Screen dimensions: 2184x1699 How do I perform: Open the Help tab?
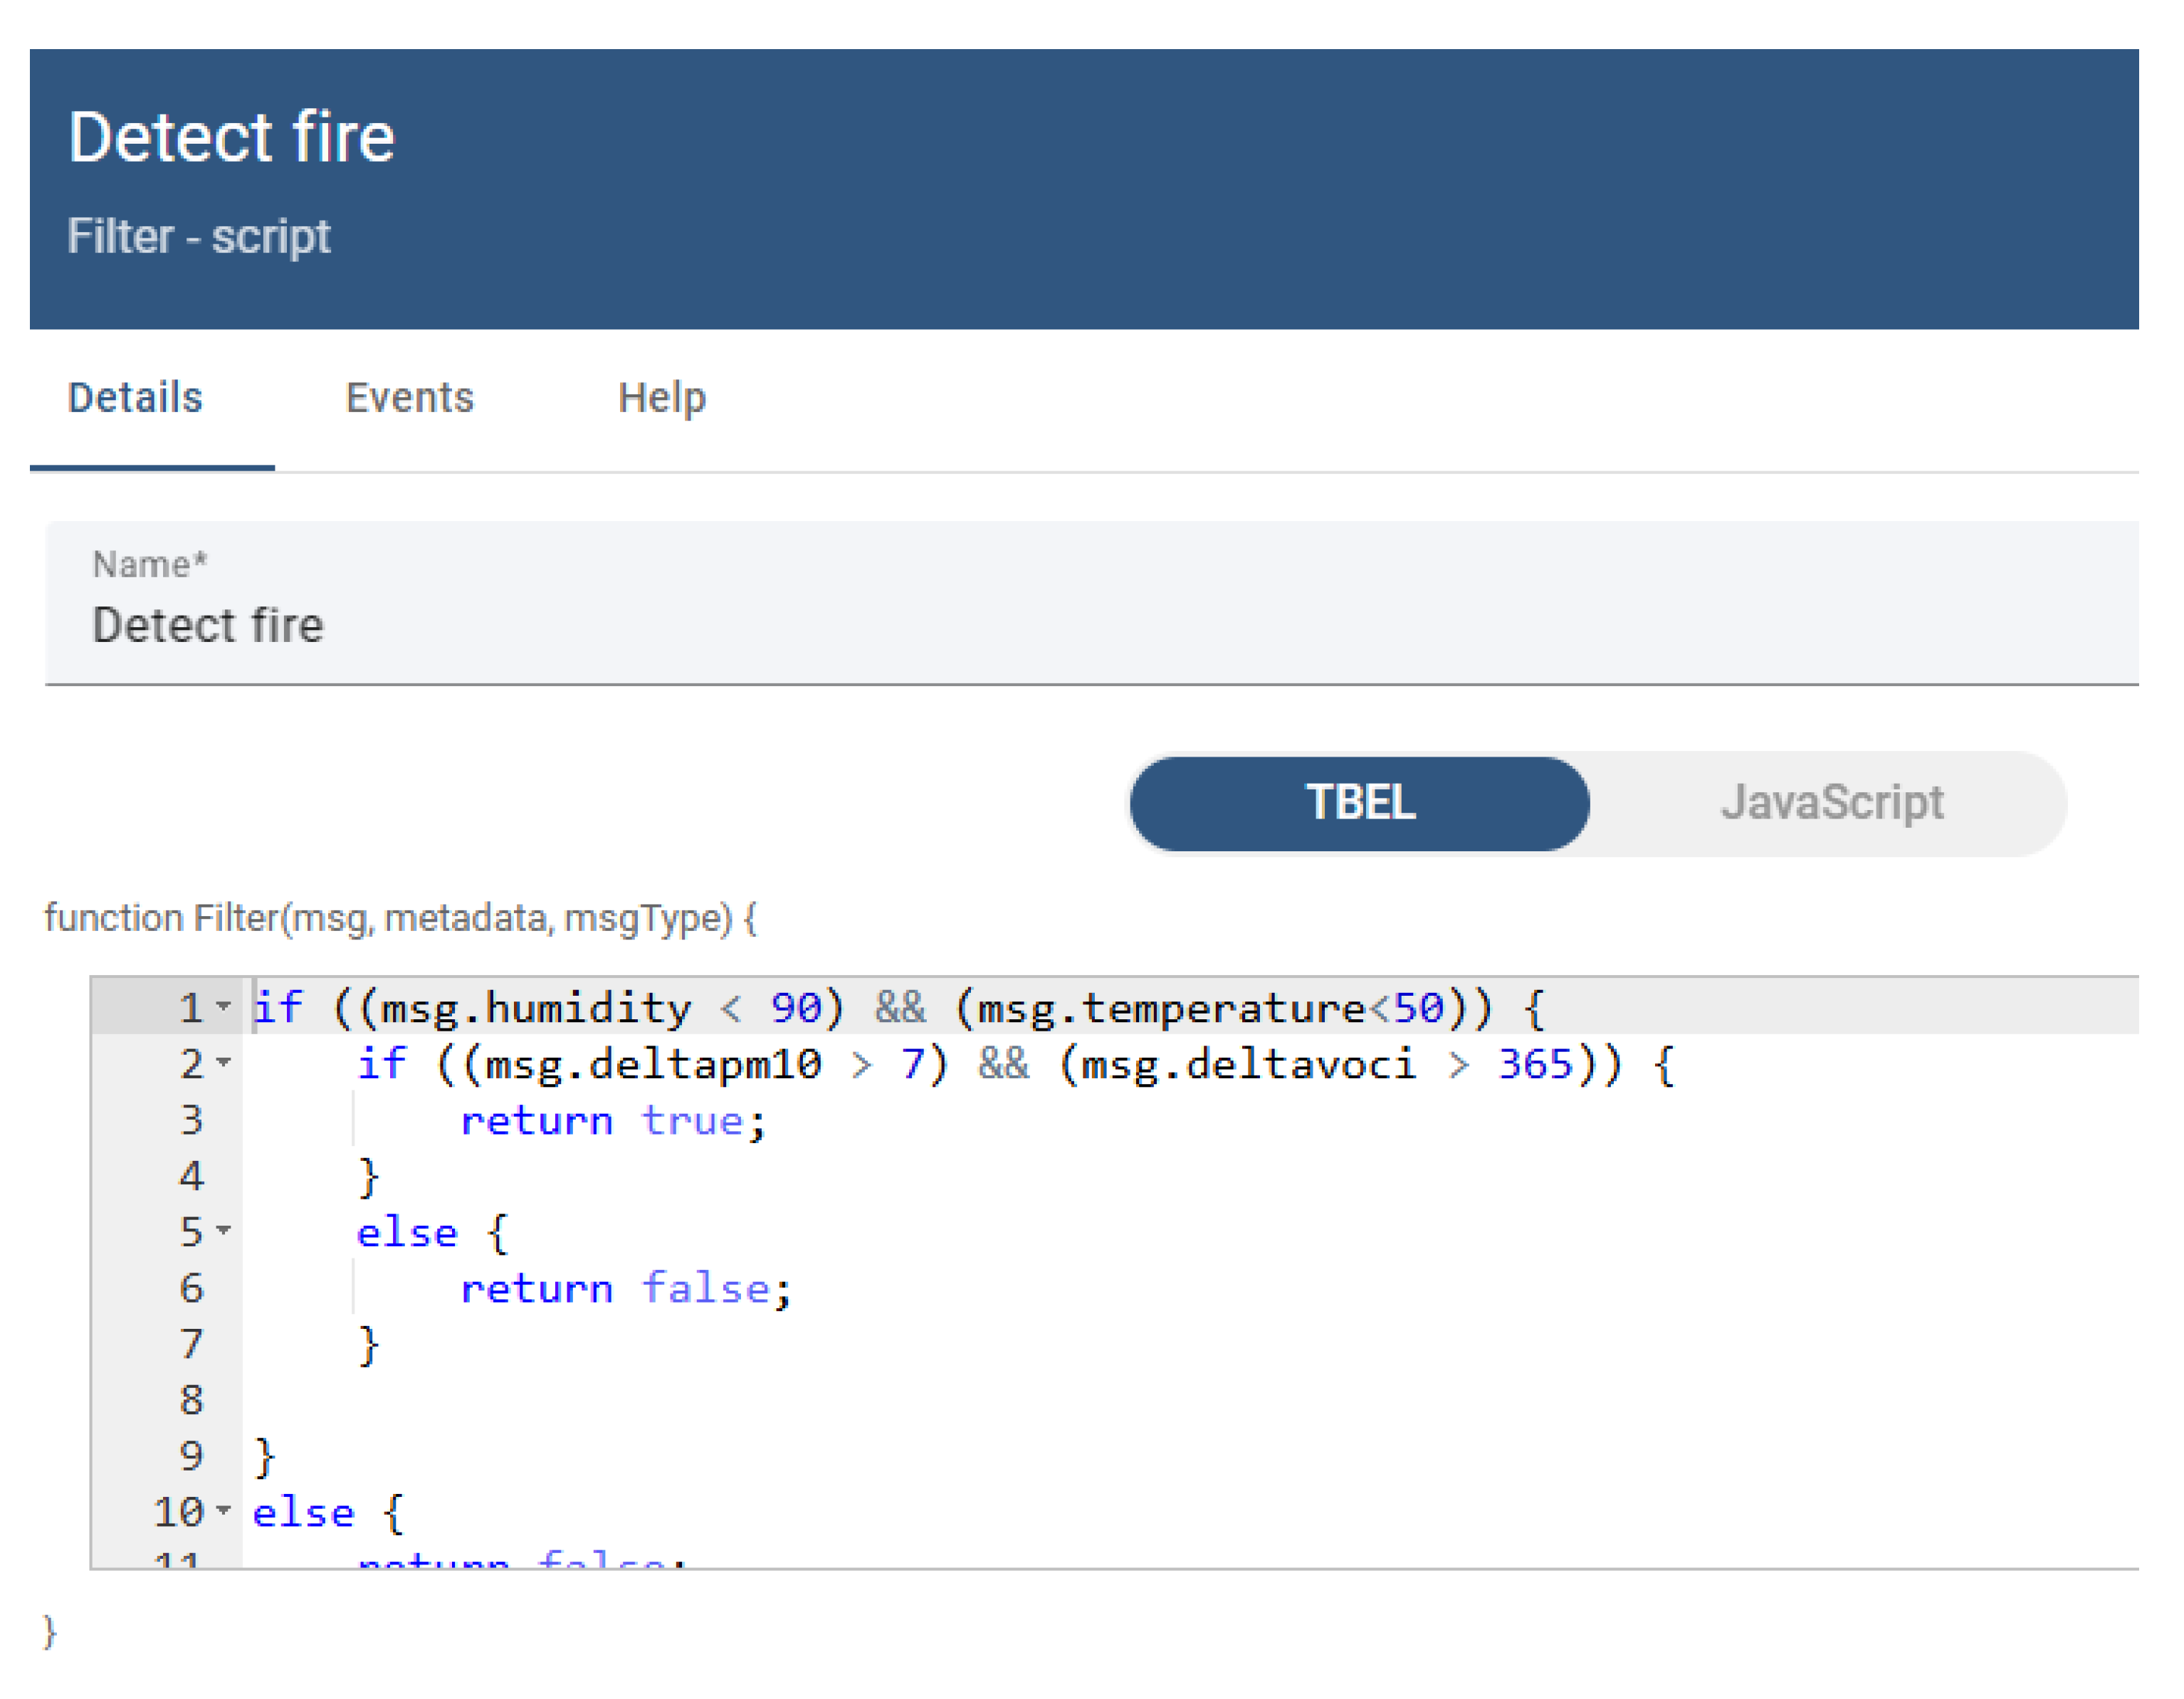[662, 398]
